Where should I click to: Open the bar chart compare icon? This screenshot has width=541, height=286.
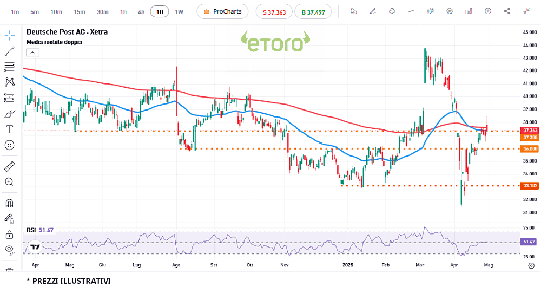coord(469,11)
